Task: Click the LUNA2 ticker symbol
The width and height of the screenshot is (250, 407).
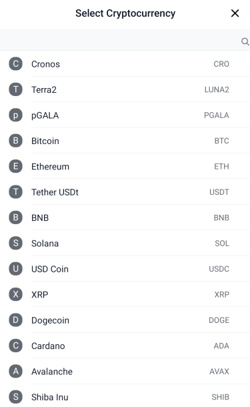Action: (x=217, y=89)
